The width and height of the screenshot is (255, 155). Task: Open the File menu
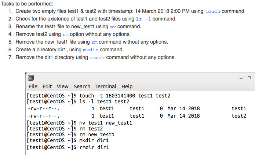(33, 86)
